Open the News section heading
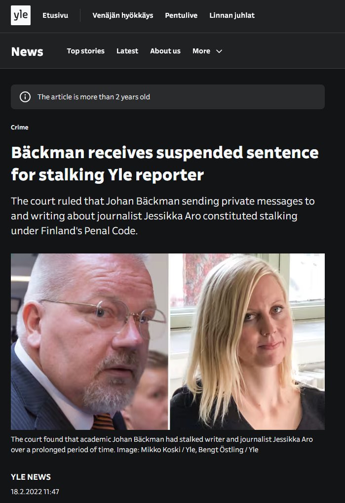This screenshot has height=503, width=345. click(x=27, y=52)
